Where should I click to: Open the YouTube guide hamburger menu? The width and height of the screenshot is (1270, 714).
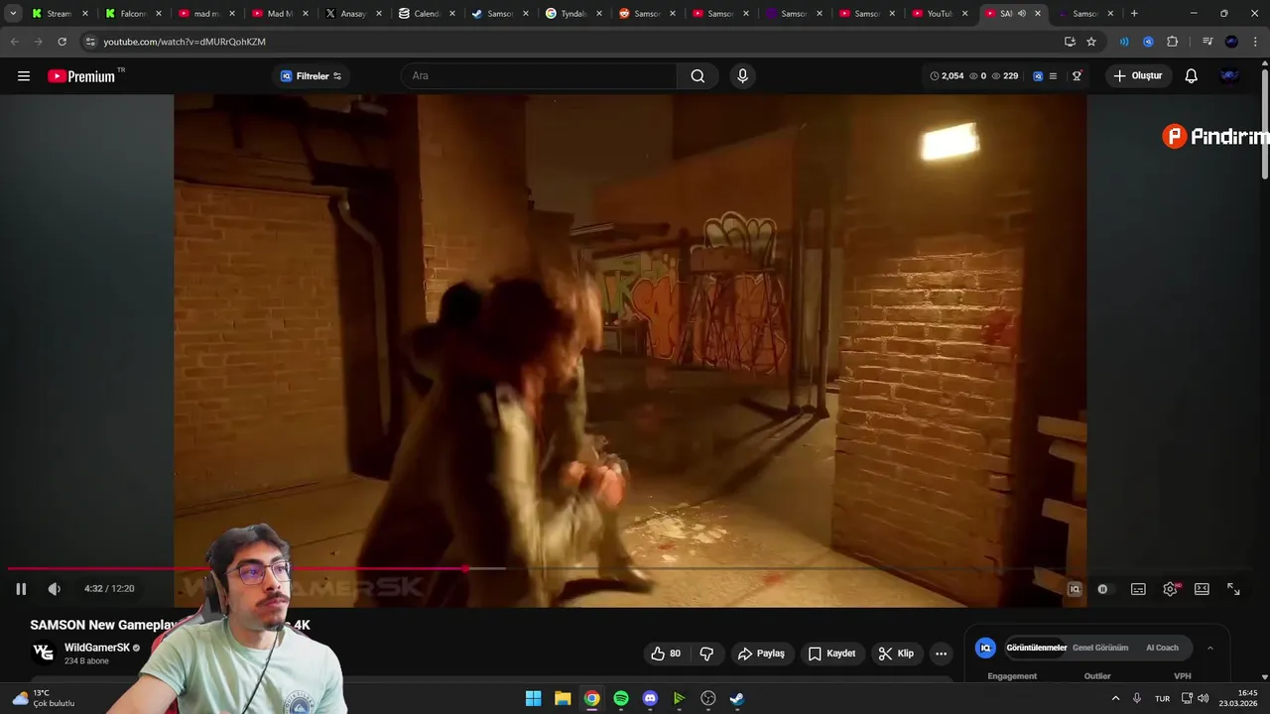[24, 76]
